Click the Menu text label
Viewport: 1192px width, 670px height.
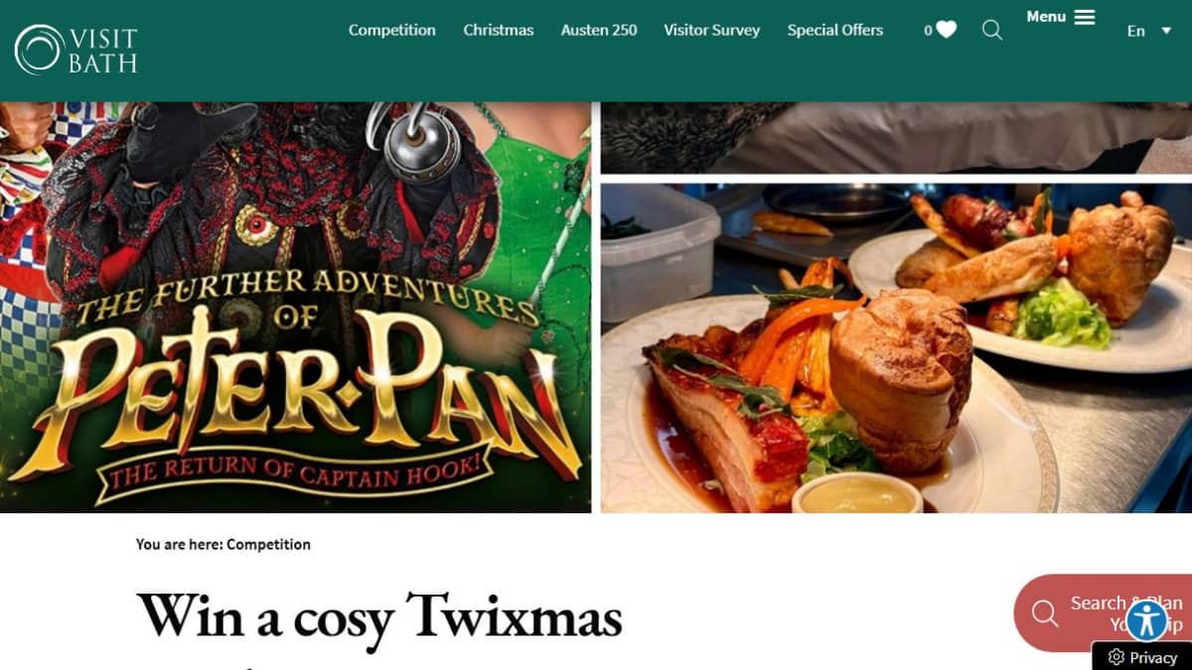click(1046, 17)
